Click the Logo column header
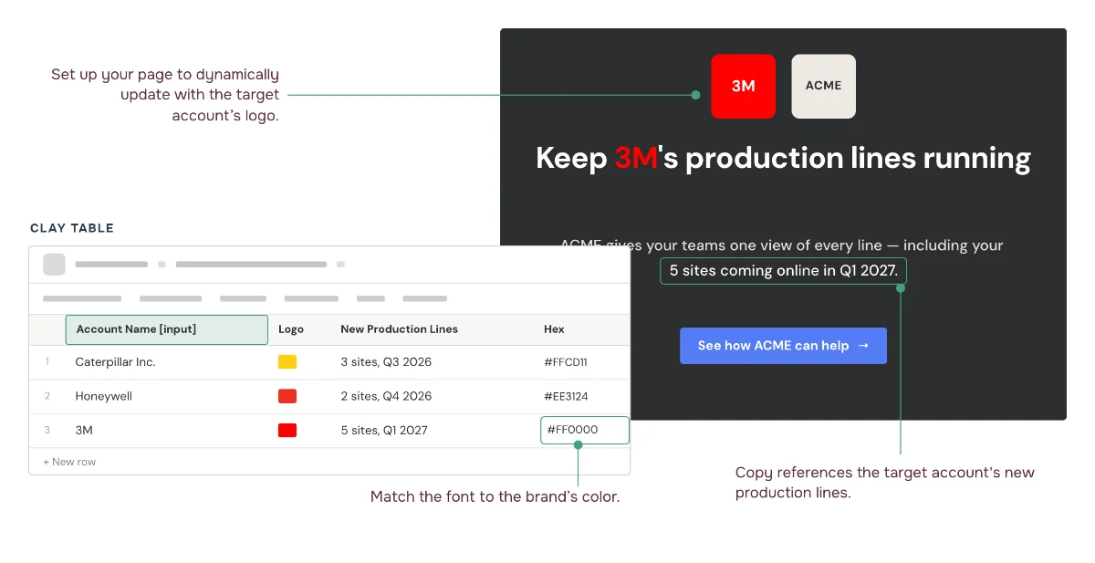The width and height of the screenshot is (1095, 563). tap(291, 329)
